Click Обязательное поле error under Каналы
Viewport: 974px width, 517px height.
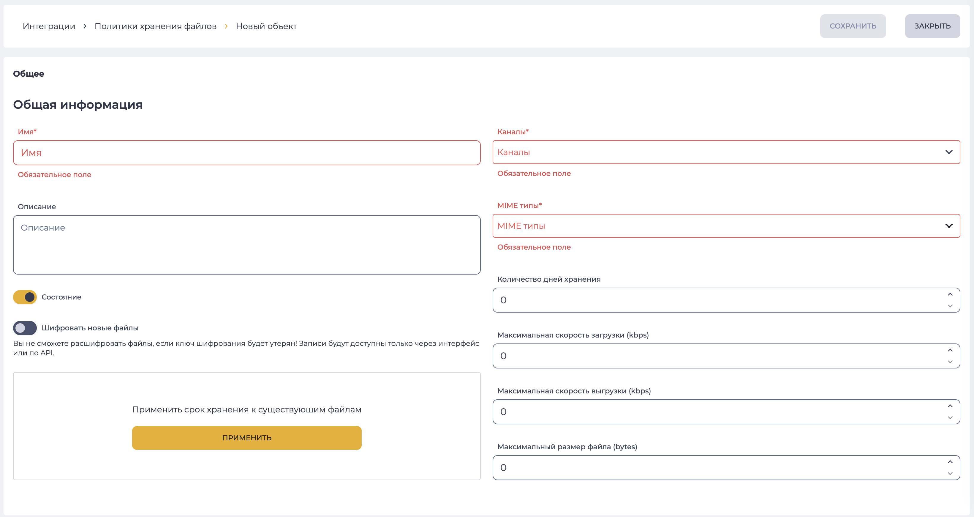coord(534,174)
